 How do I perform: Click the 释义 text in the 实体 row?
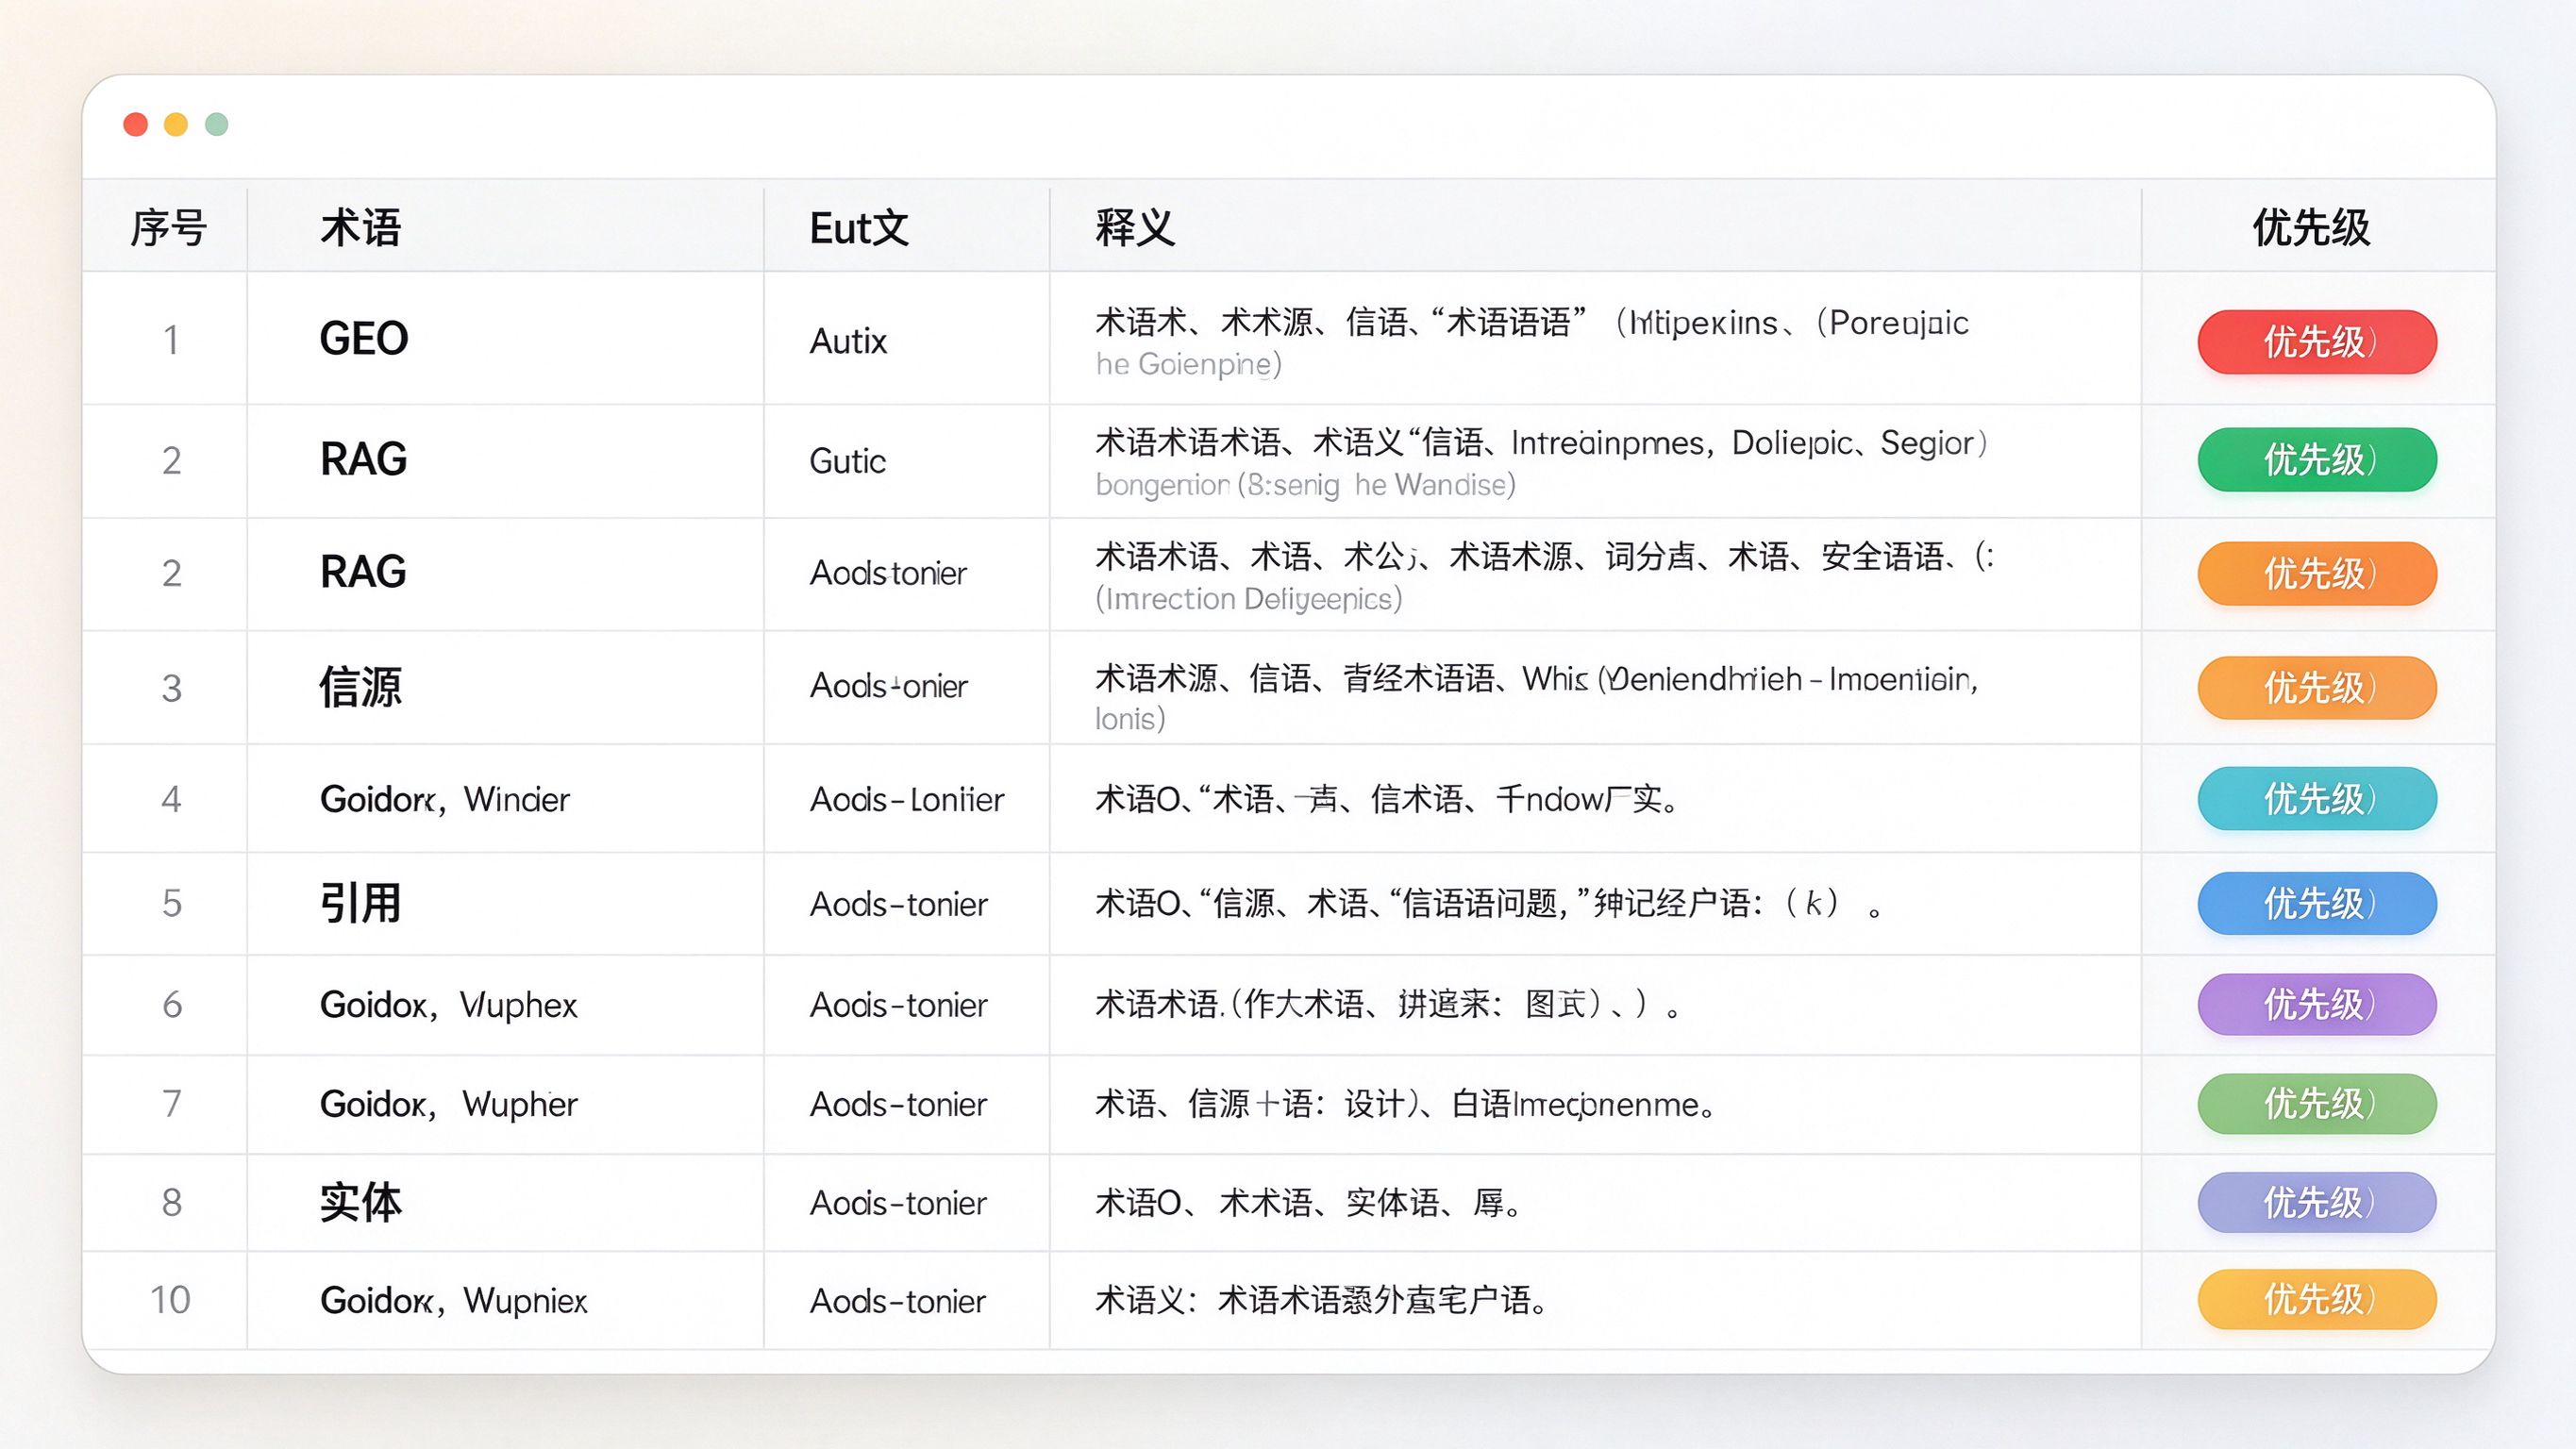[1308, 1203]
